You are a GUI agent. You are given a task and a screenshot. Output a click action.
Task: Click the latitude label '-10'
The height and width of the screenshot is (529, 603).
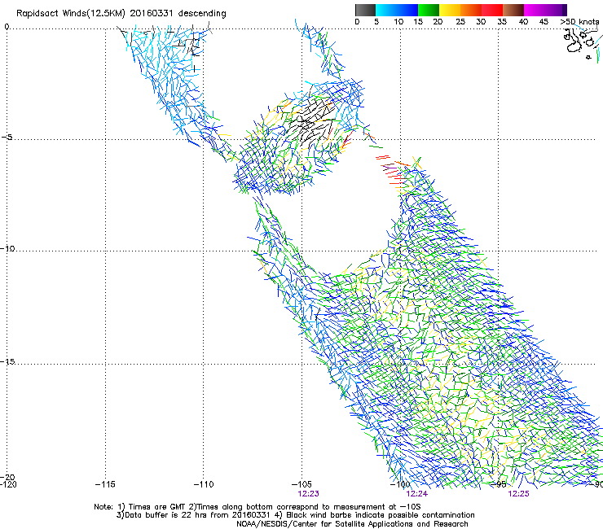(7, 248)
